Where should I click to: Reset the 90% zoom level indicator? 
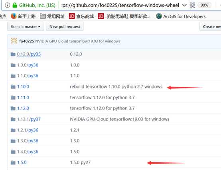coord(204,5)
